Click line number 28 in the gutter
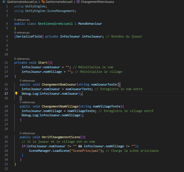This screenshot has width=184, height=172. 7,151
